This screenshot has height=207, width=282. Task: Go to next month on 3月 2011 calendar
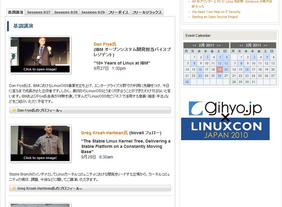266,45
